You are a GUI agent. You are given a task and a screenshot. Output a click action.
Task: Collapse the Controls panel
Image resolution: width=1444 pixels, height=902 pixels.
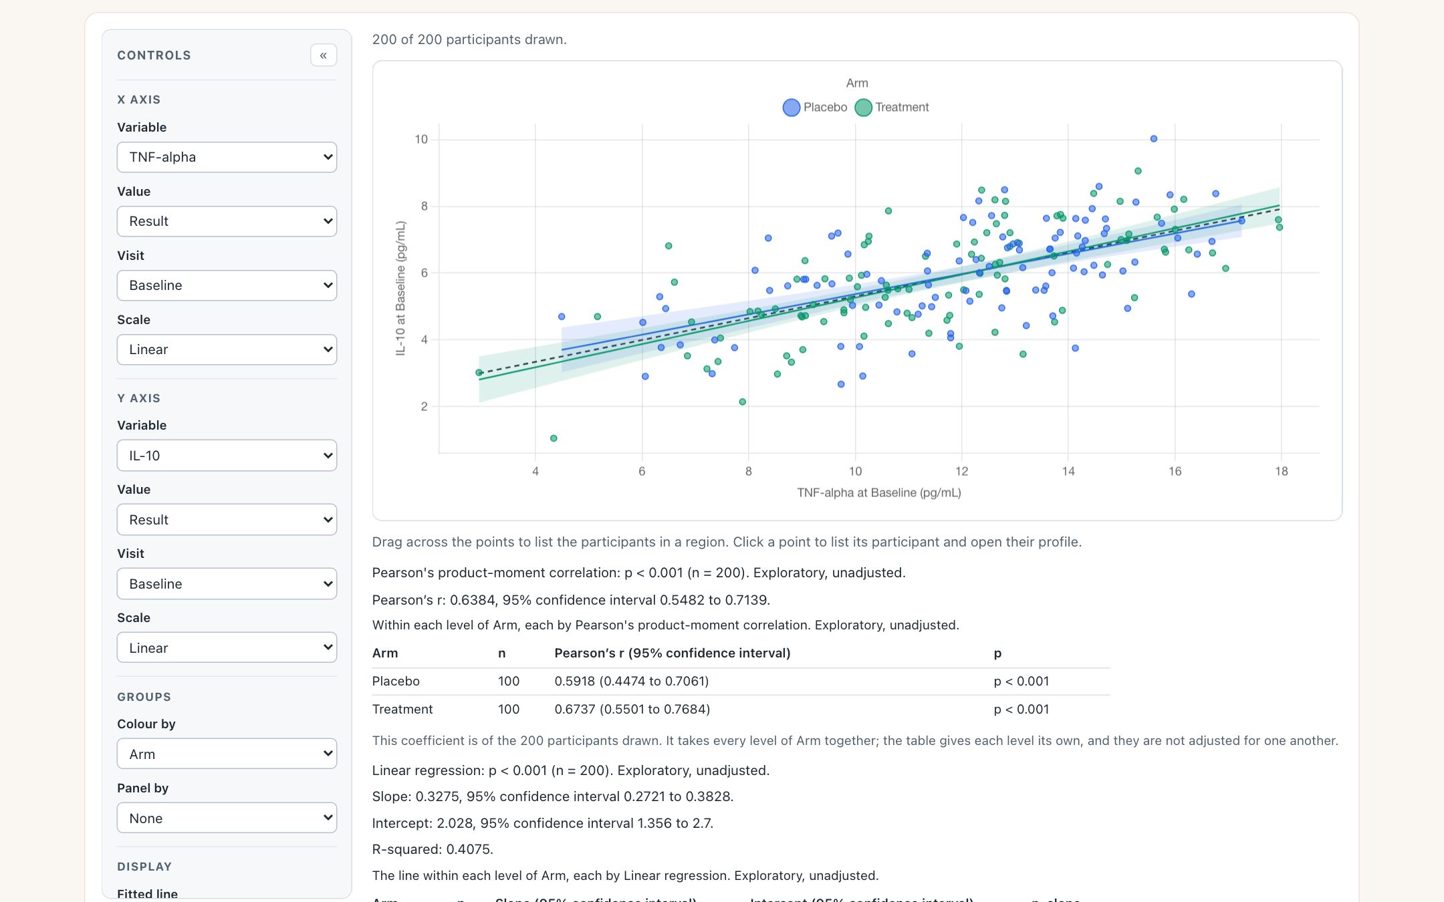pyautogui.click(x=323, y=55)
